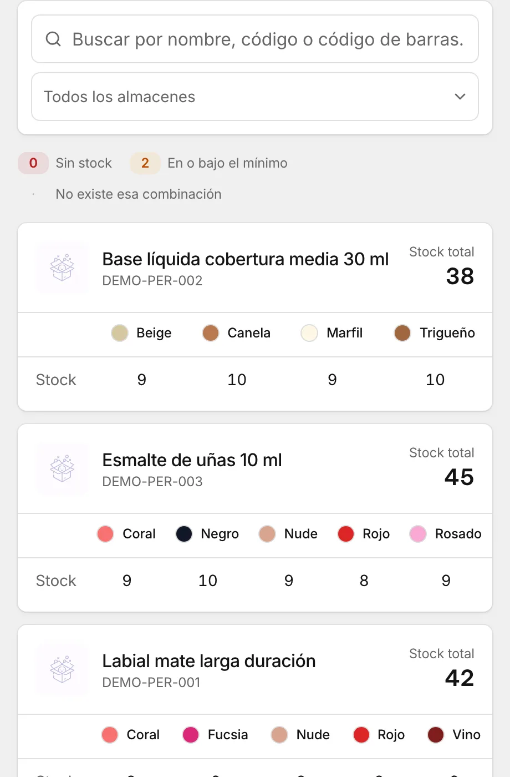
Task: Open the Todos los almacenes dropdown
Action: (255, 97)
